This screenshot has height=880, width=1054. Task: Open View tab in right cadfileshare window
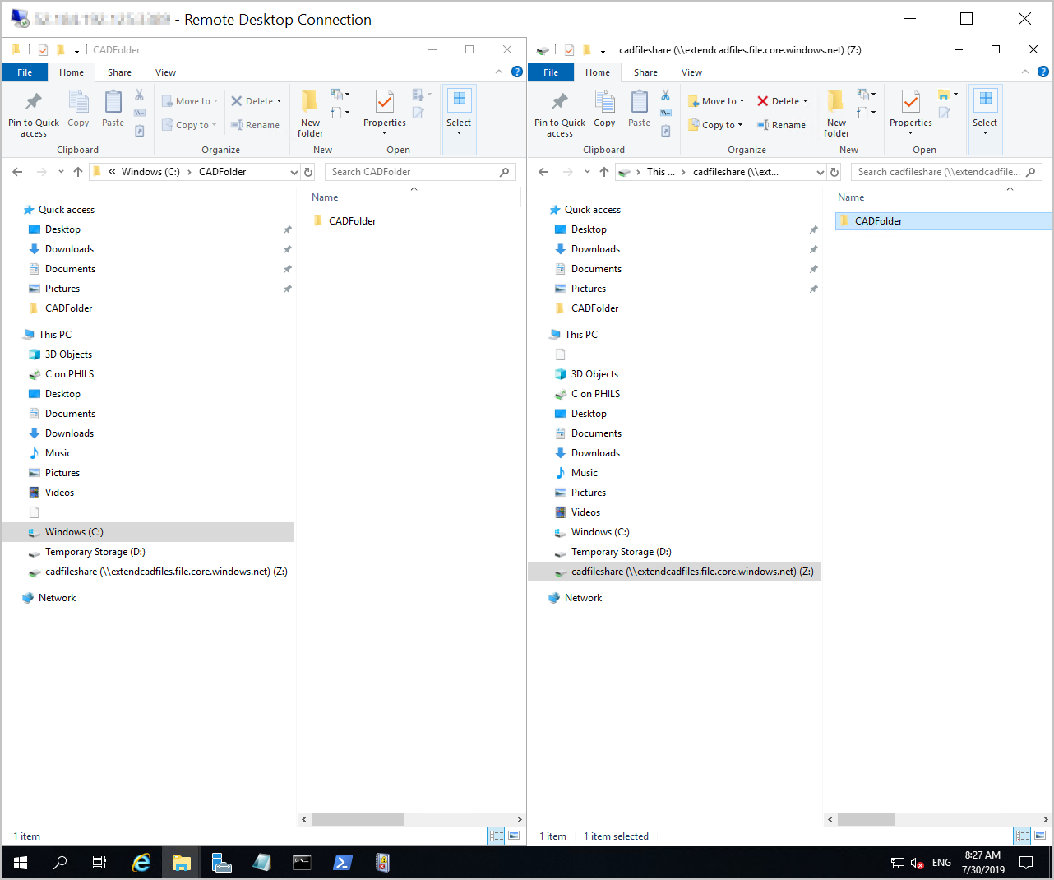(x=691, y=72)
